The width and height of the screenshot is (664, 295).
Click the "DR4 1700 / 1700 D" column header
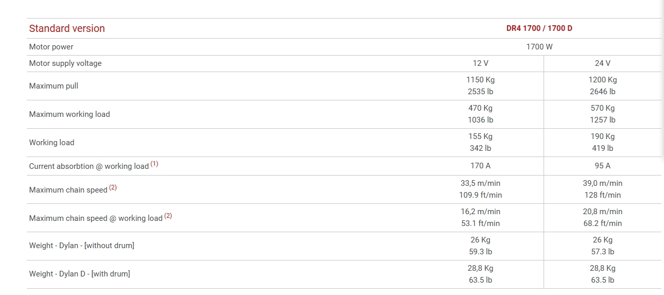click(539, 28)
